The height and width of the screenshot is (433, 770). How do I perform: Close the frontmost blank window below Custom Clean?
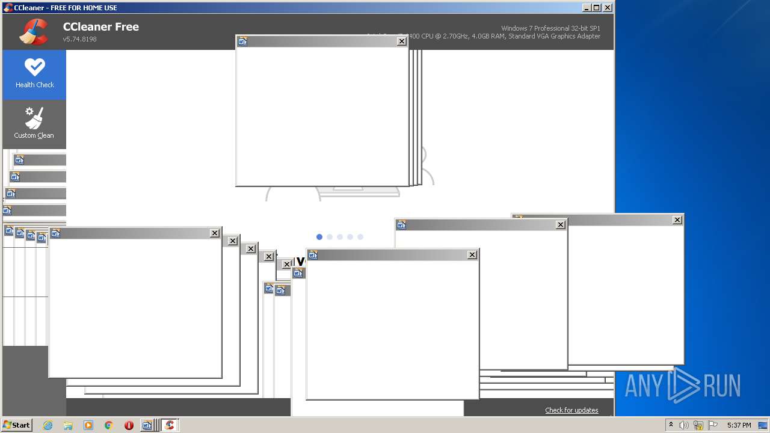tap(215, 233)
